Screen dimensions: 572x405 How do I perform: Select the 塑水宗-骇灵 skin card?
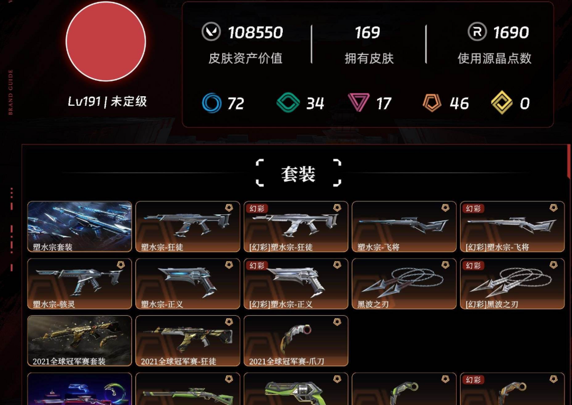pos(79,284)
